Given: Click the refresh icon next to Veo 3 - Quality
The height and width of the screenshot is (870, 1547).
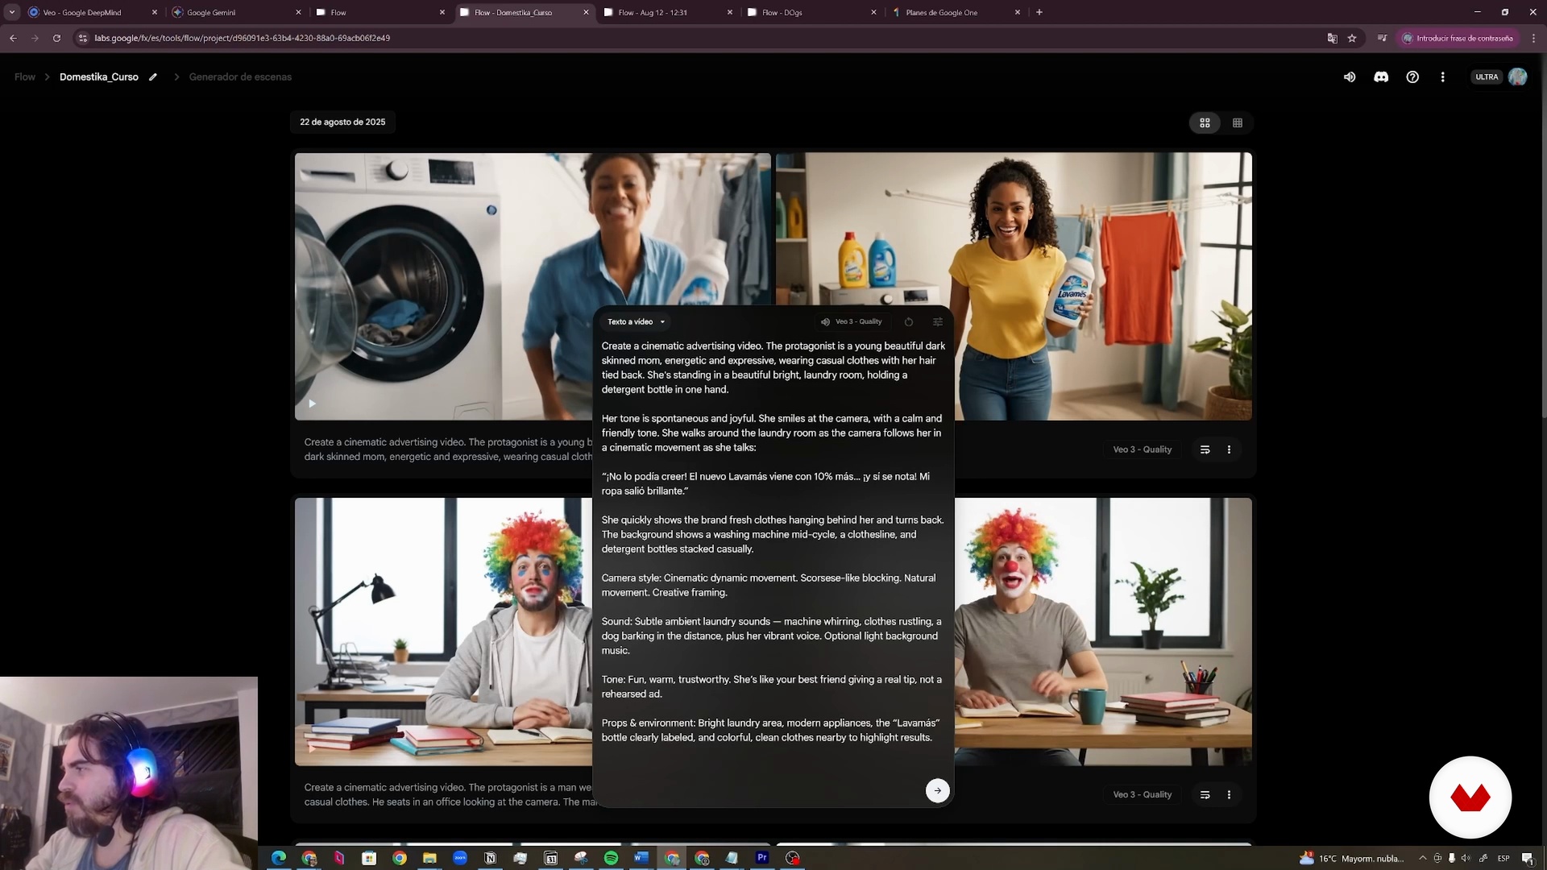Looking at the screenshot, I should 909,322.
